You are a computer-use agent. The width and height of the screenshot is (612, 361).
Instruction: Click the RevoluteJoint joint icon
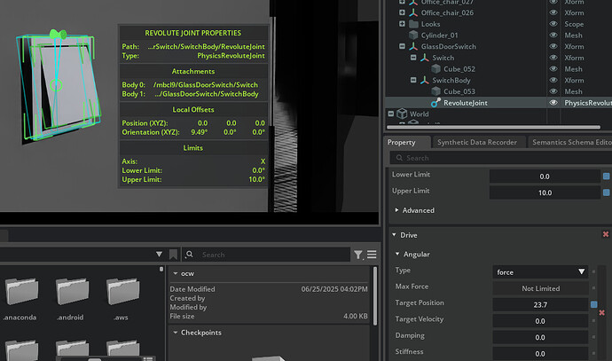[x=436, y=103]
